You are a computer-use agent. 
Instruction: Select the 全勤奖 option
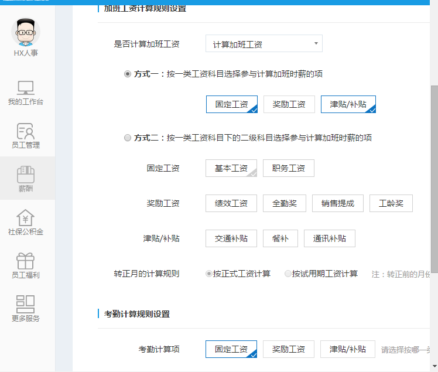click(285, 203)
